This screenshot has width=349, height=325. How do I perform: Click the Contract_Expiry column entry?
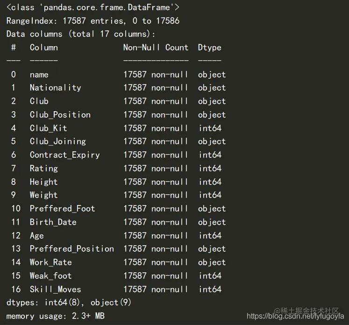(65, 155)
